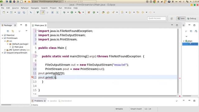Open the File menu
Image resolution: width=199 pixels, height=112 pixels.
click(2, 8)
